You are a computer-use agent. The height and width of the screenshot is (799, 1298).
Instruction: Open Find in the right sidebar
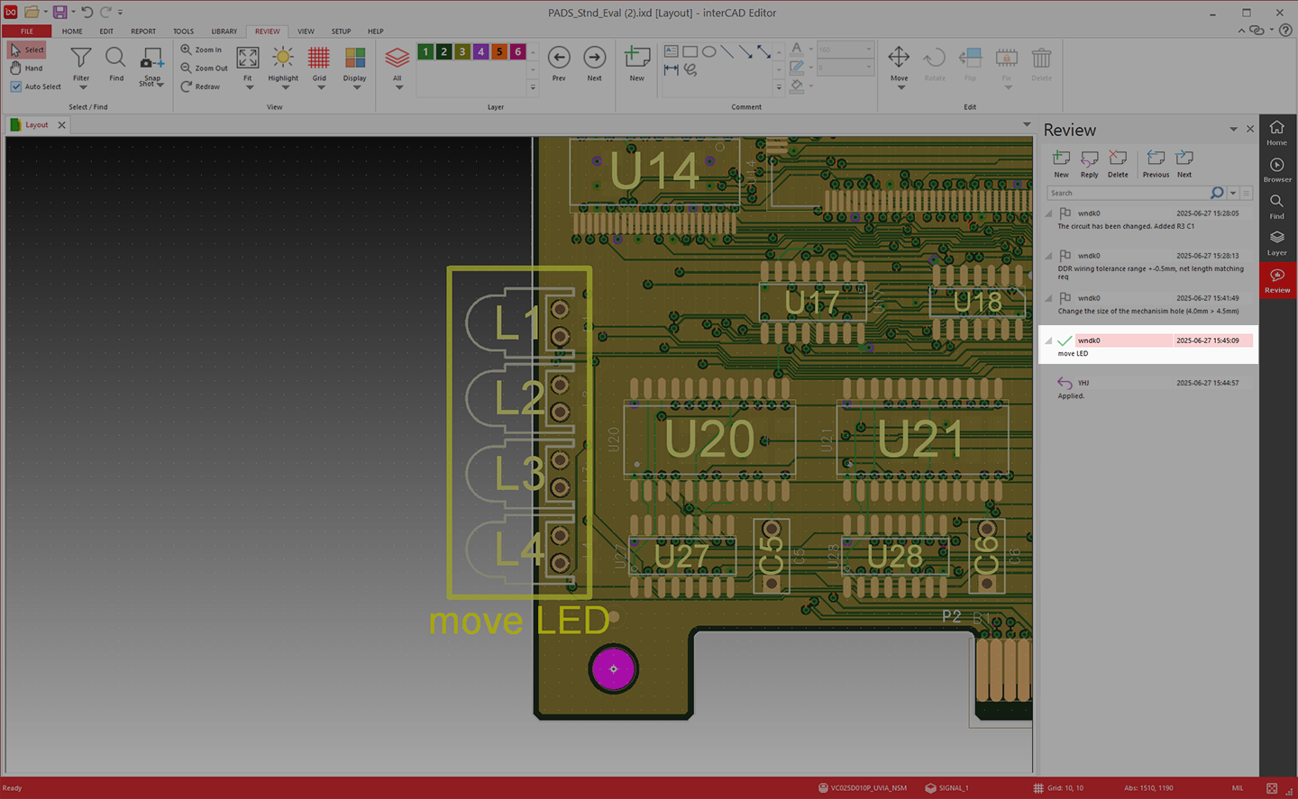coord(1277,206)
